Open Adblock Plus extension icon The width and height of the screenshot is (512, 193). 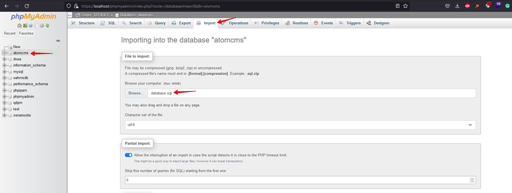click(467, 6)
